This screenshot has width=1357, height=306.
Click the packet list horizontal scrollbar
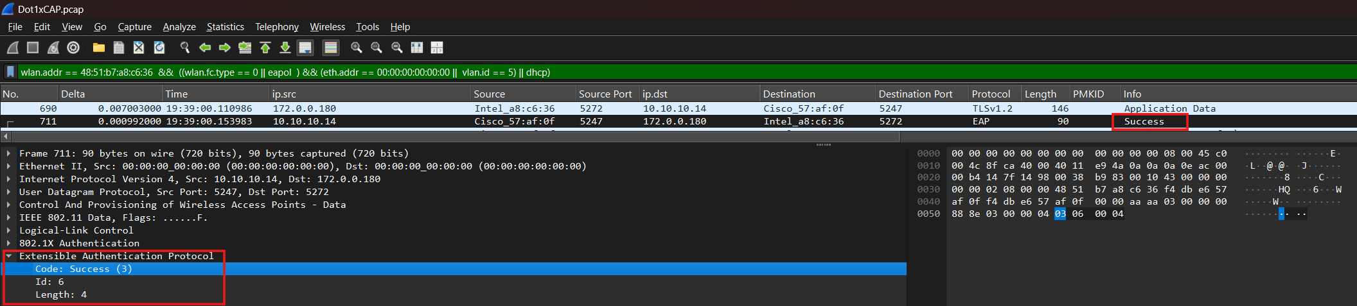pos(450,137)
